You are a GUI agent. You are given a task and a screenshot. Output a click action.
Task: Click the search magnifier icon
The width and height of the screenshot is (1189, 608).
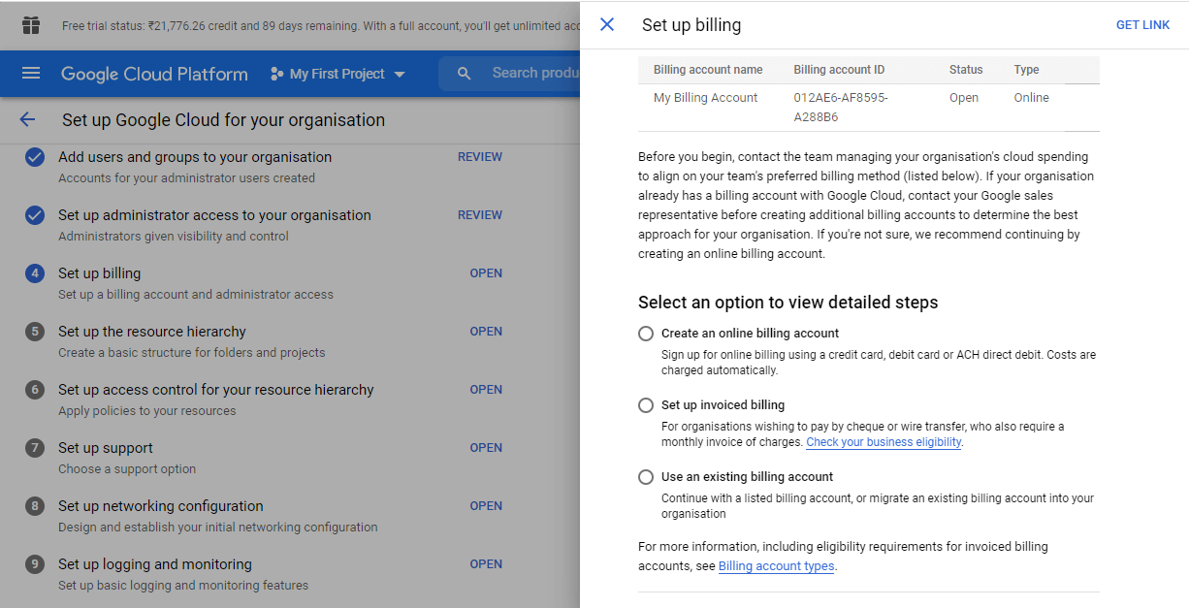pos(465,74)
